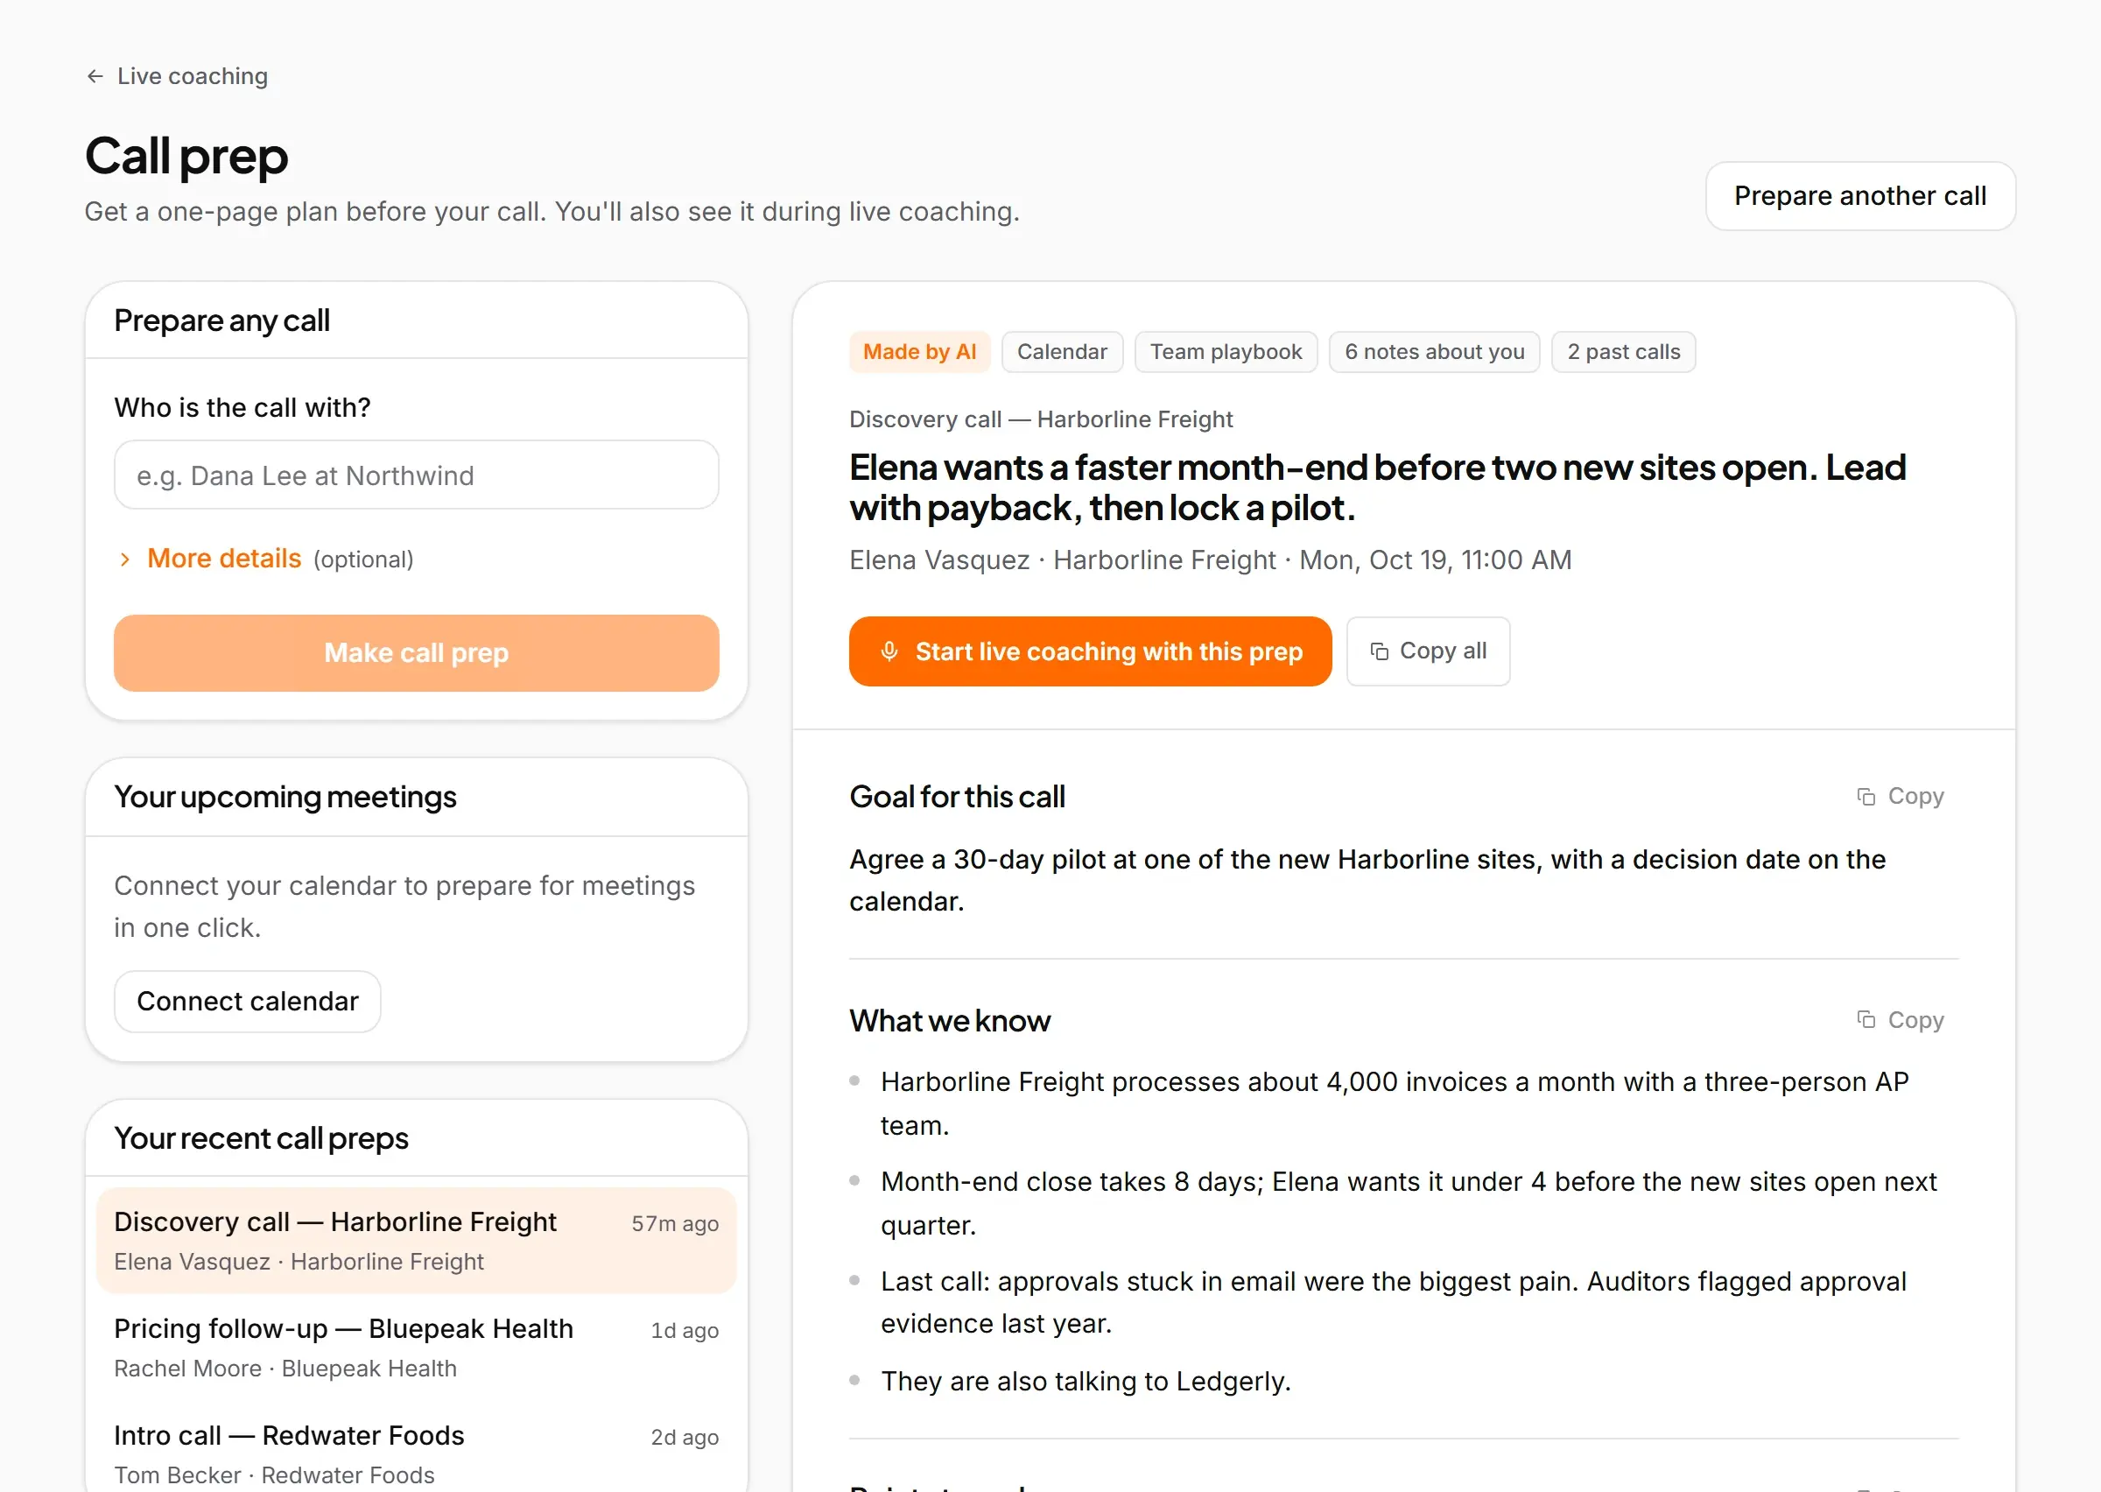Click 'Tom Becker · Redwater Foods' subtitle
2101x1492 pixels.
[275, 1474]
